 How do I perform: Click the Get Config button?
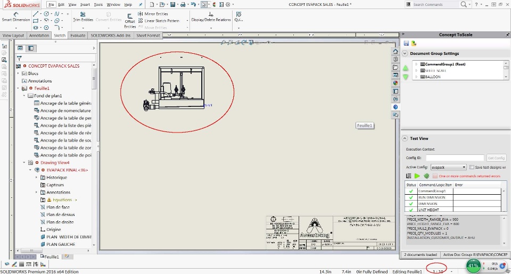coord(496,158)
